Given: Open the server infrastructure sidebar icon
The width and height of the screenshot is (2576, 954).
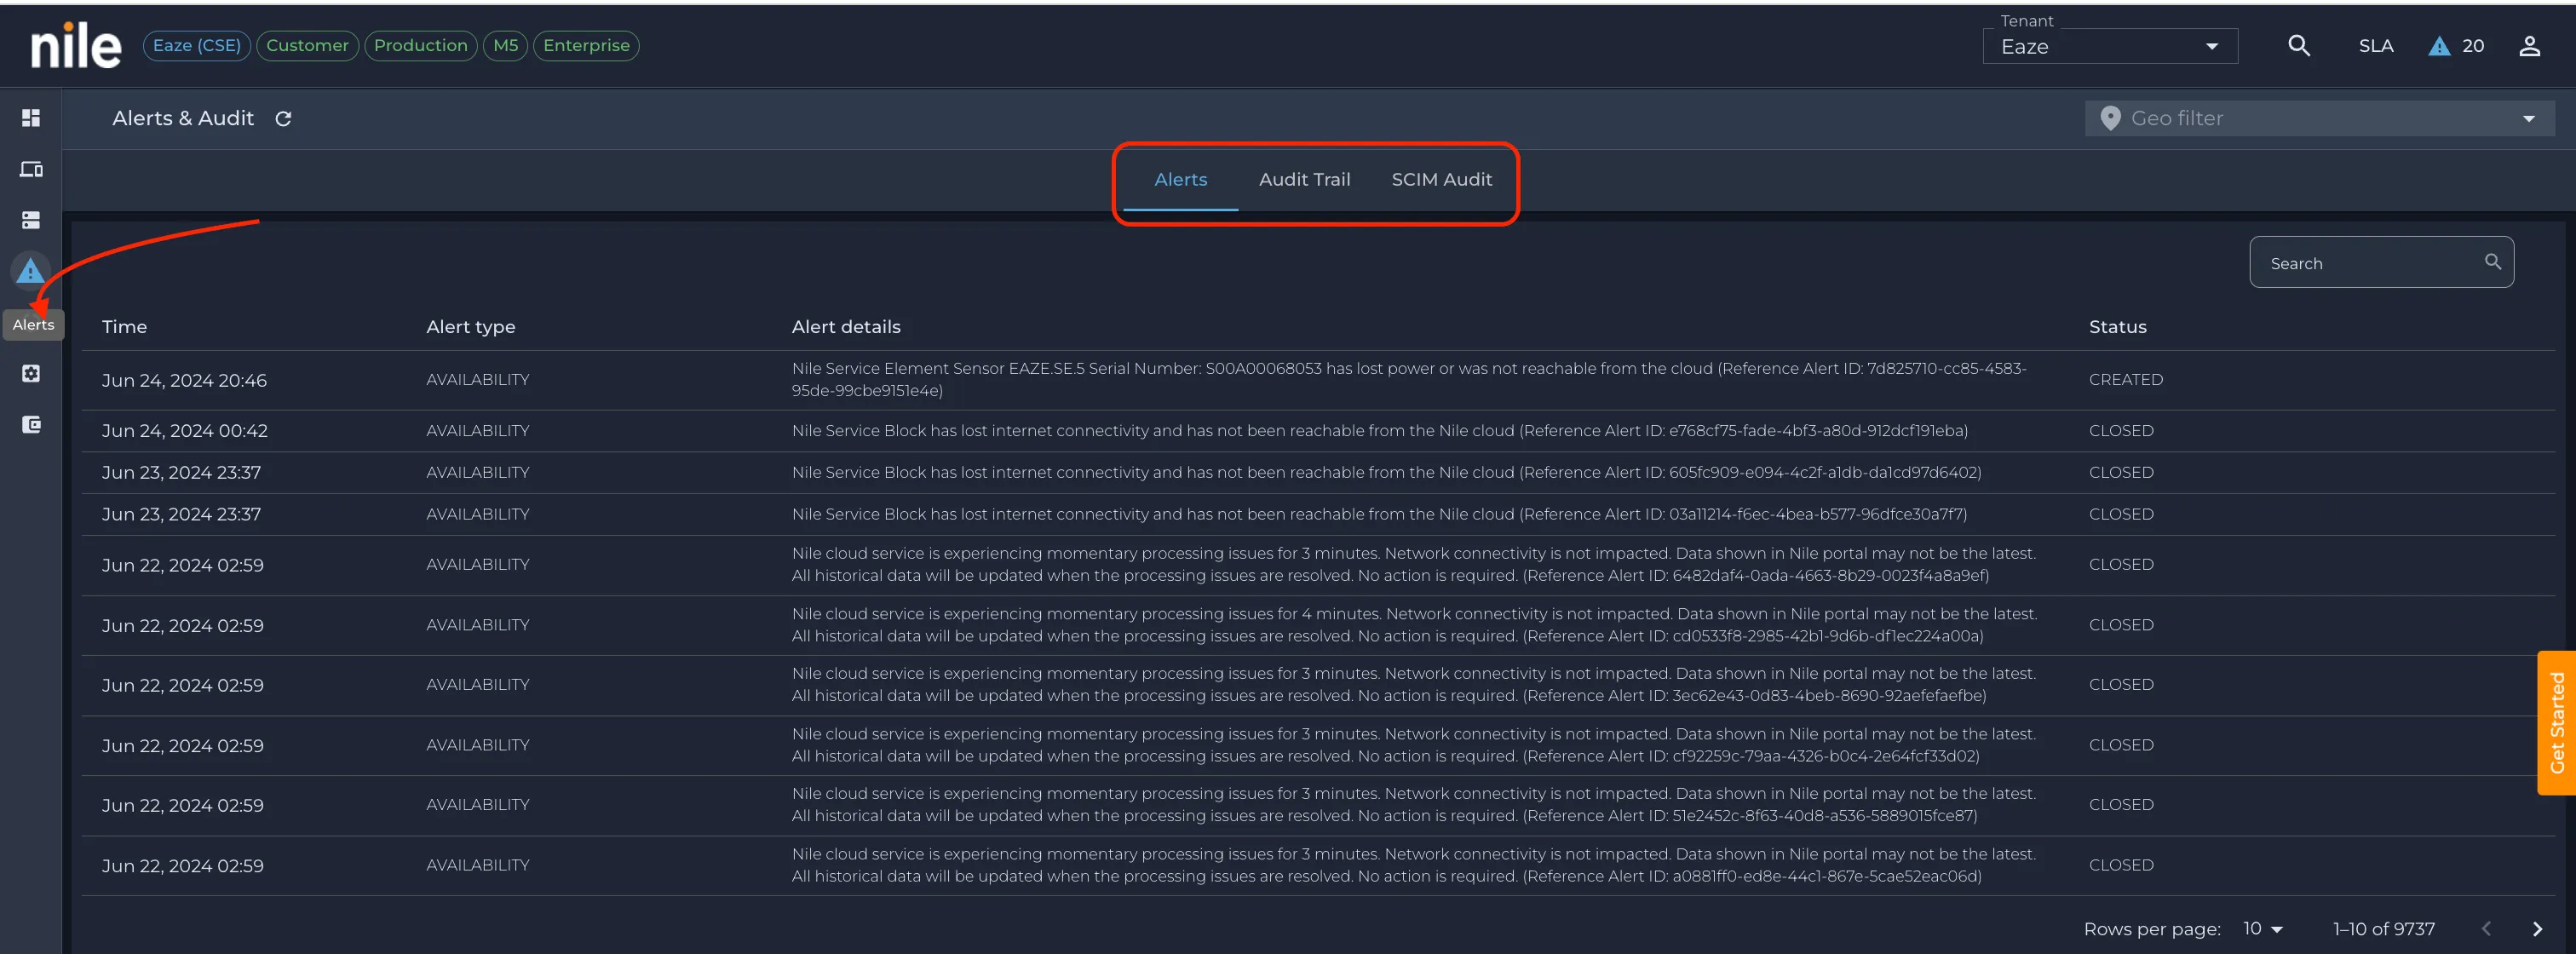Looking at the screenshot, I should click(x=31, y=220).
